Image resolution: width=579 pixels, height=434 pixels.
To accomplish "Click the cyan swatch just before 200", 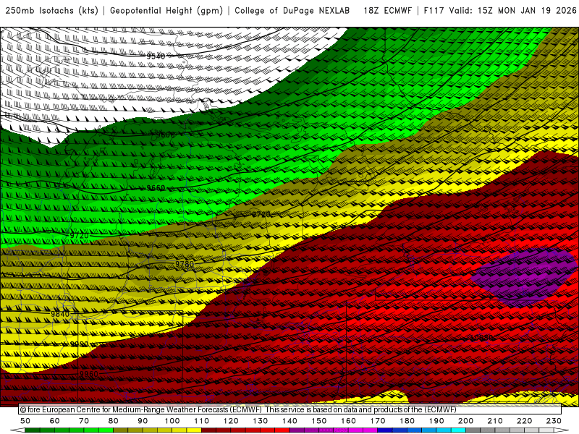I will click(x=458, y=430).
